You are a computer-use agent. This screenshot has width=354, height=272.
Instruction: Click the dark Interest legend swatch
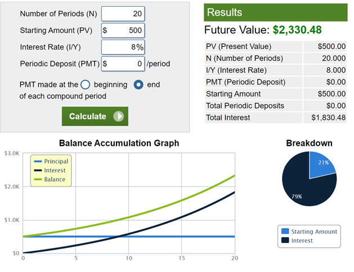(285, 240)
